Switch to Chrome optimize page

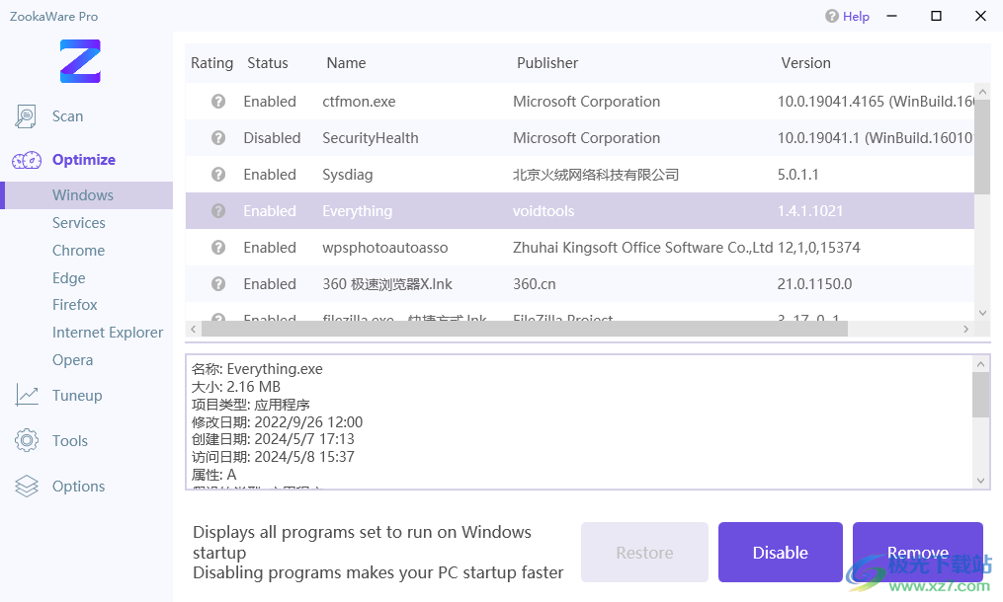(x=78, y=251)
